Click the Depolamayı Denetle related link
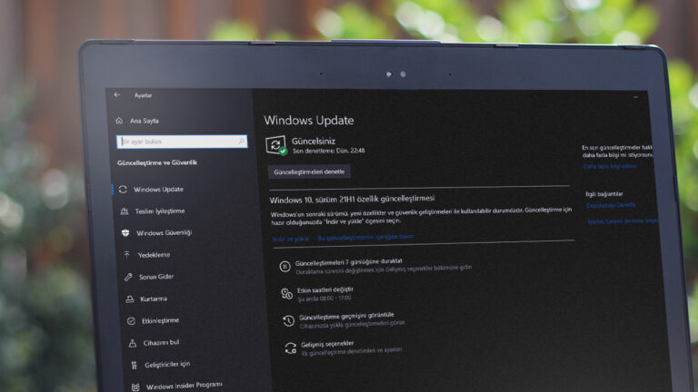 611,205
